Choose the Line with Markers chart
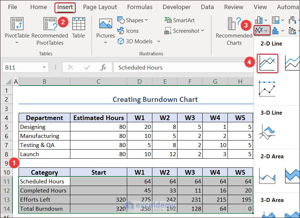The height and width of the screenshot is (218, 300). tap(267, 88)
